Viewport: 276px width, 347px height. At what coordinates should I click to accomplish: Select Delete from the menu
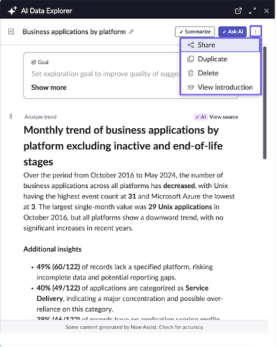(220, 73)
